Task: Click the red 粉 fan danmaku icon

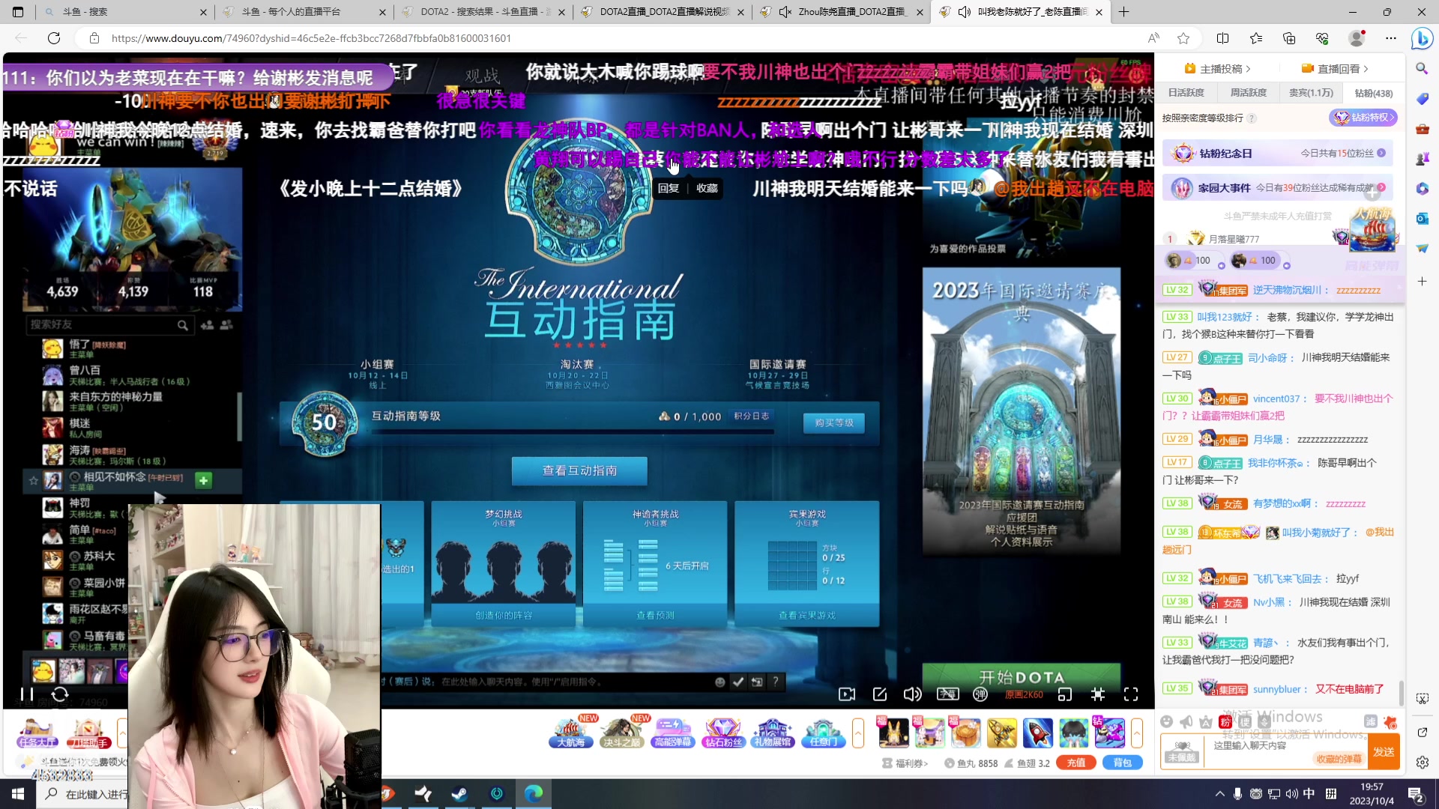Action: coord(1225,721)
